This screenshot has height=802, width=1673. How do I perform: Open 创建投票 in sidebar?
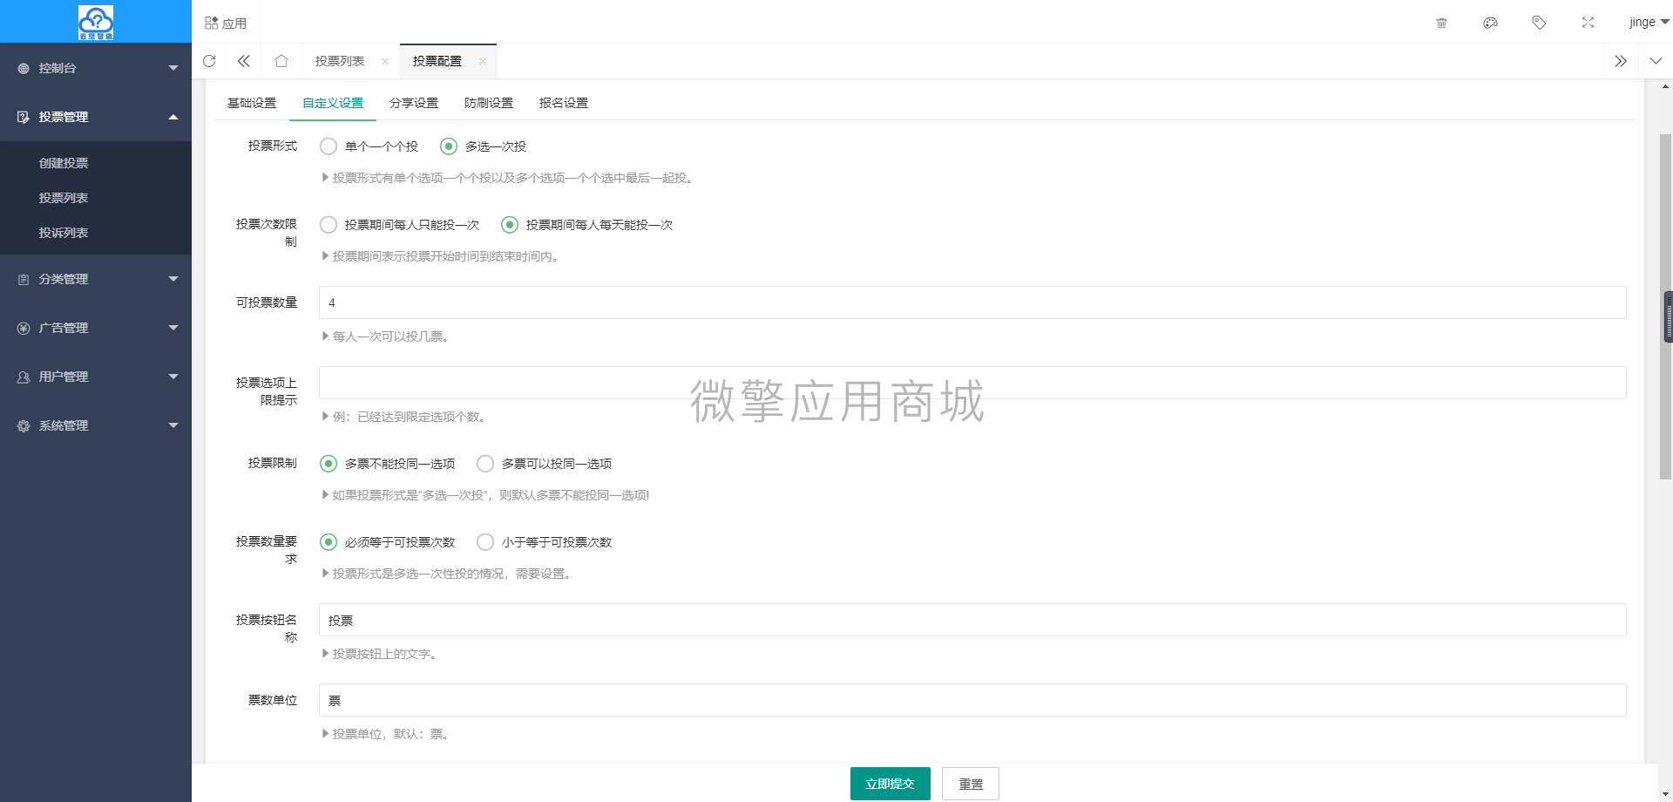tap(64, 163)
